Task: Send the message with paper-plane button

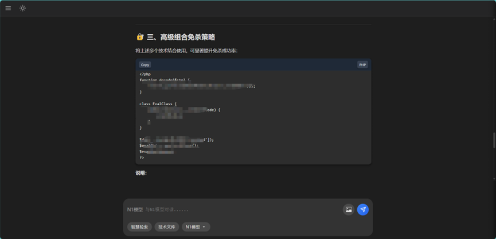Action: [363, 209]
